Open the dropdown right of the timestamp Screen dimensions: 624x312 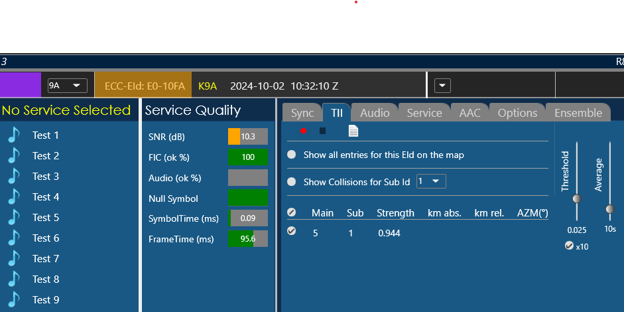442,86
